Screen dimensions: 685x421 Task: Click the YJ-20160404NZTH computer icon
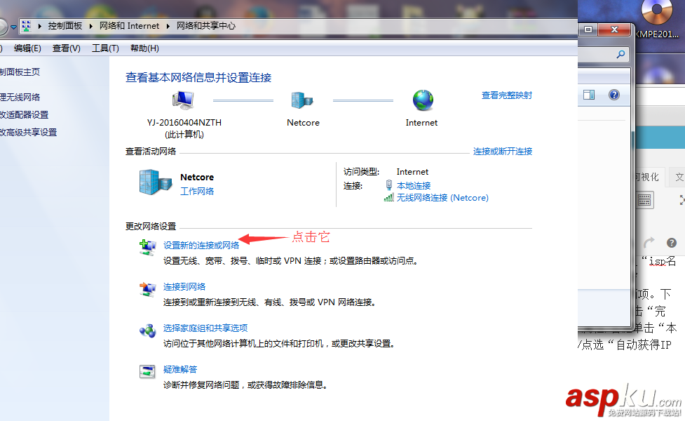(184, 100)
